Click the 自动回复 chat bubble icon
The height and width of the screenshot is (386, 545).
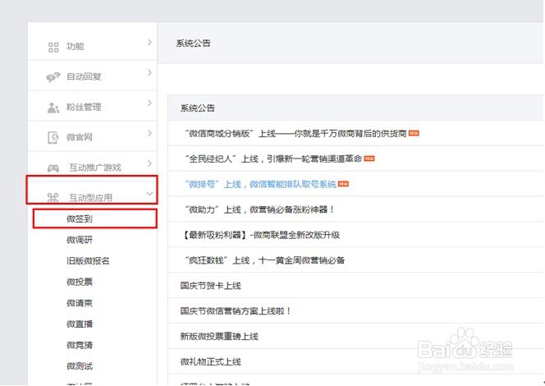[53, 77]
